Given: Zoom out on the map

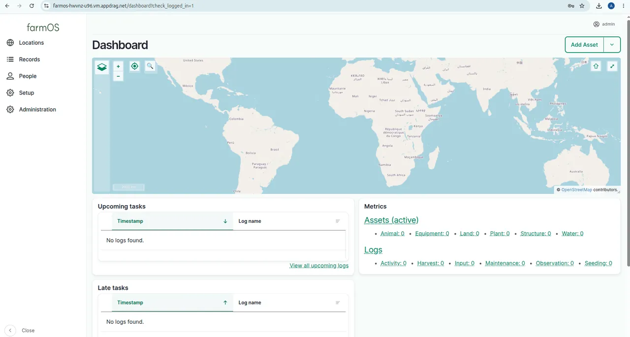Looking at the screenshot, I should (118, 76).
